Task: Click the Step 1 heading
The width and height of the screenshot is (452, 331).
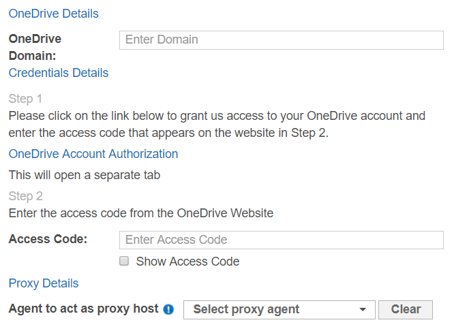Action: click(x=25, y=99)
